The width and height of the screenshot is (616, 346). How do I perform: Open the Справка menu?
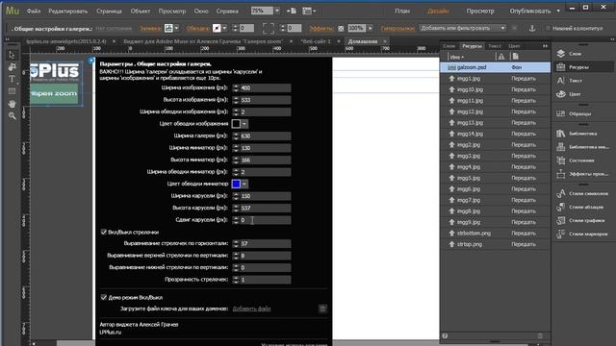click(x=227, y=11)
